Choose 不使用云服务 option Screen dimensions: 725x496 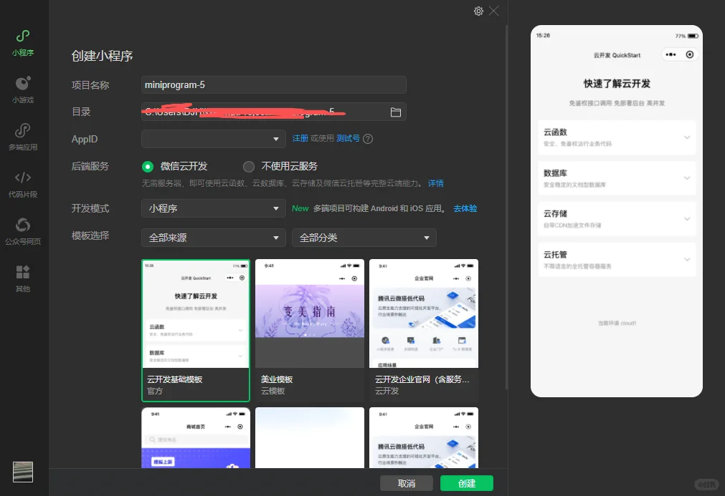[249, 166]
